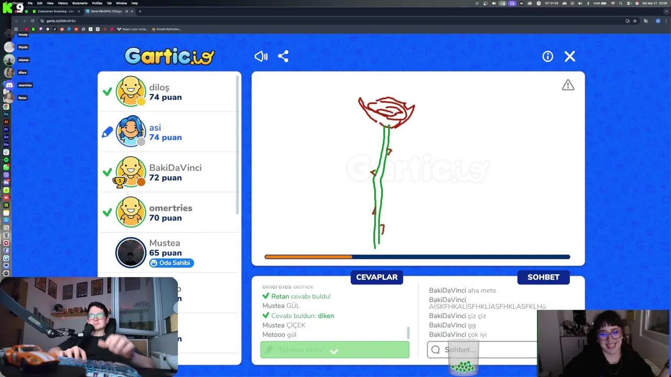The width and height of the screenshot is (671, 377).
Task: Open the Help menu
Action: (135, 3)
